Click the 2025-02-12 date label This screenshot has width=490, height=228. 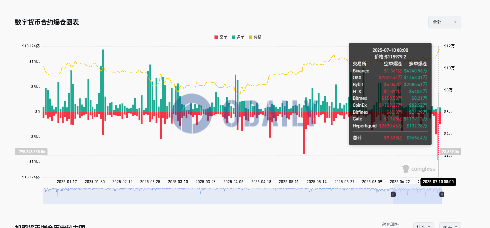[x=122, y=182]
